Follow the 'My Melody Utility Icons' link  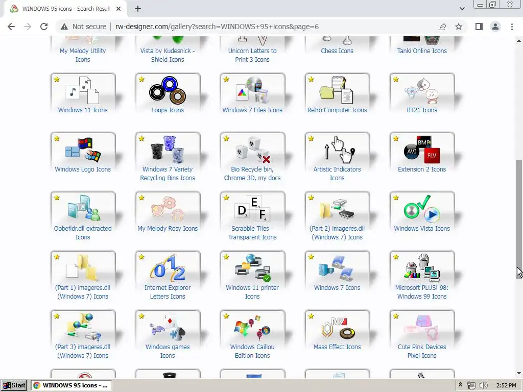(x=83, y=55)
